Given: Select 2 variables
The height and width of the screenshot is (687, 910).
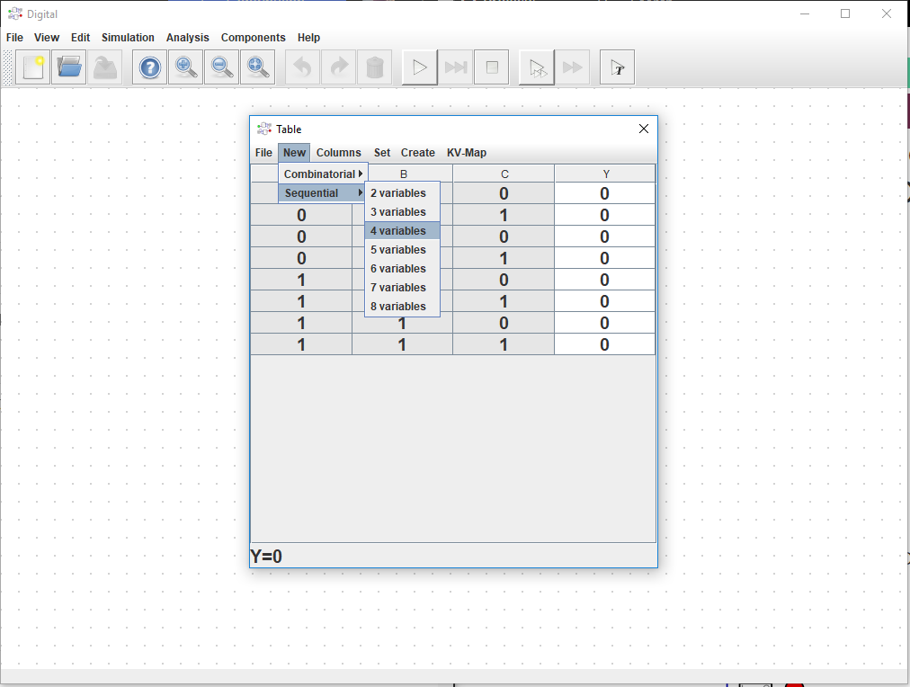Looking at the screenshot, I should 402,193.
